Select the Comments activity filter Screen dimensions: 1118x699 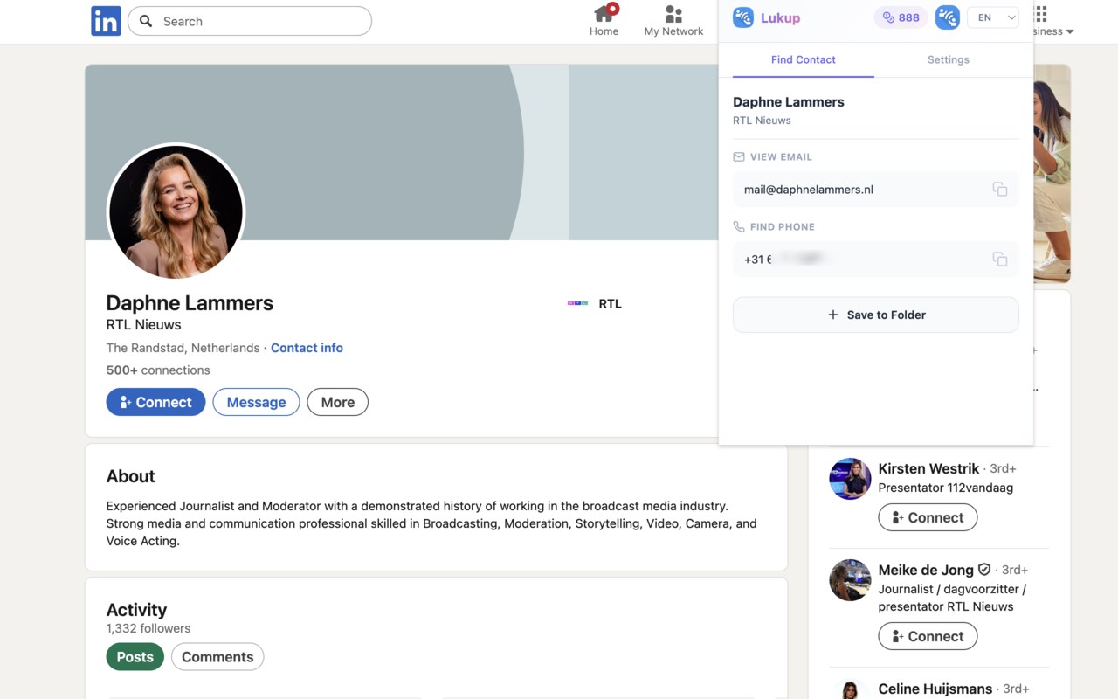pyautogui.click(x=217, y=657)
